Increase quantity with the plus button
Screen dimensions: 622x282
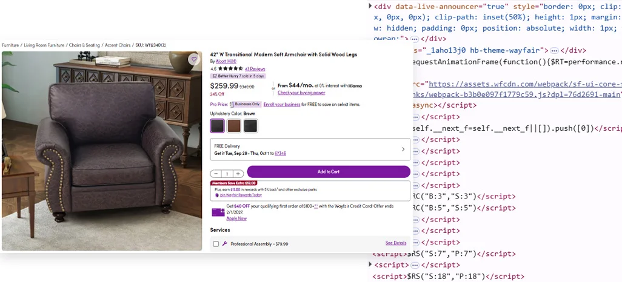pos(238,174)
